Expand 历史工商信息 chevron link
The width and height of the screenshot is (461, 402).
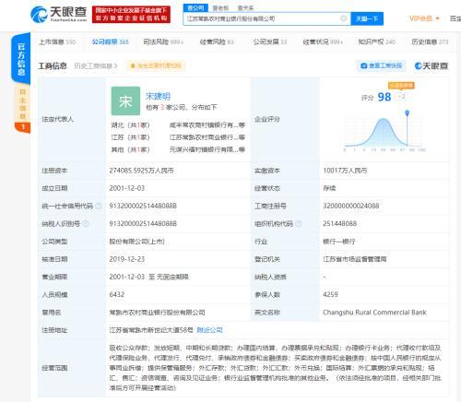pos(96,65)
